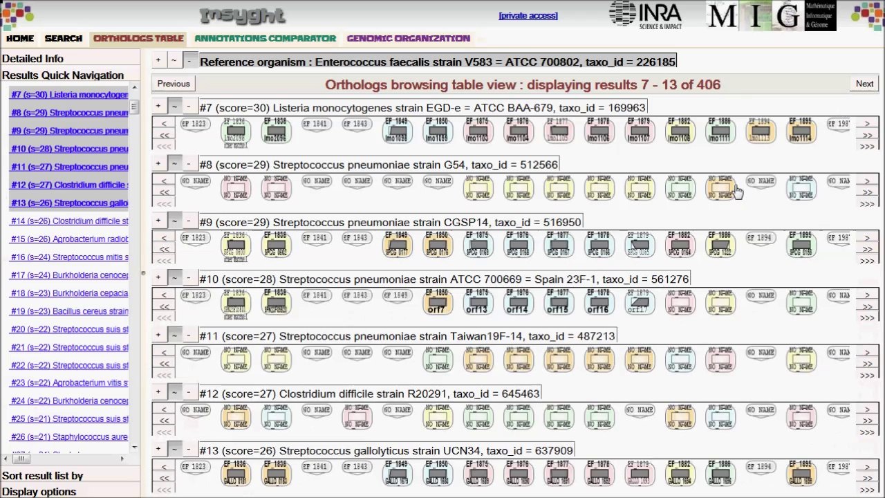Screen dimensions: 885x498
Task: Go to Next results page
Action: 864,84
